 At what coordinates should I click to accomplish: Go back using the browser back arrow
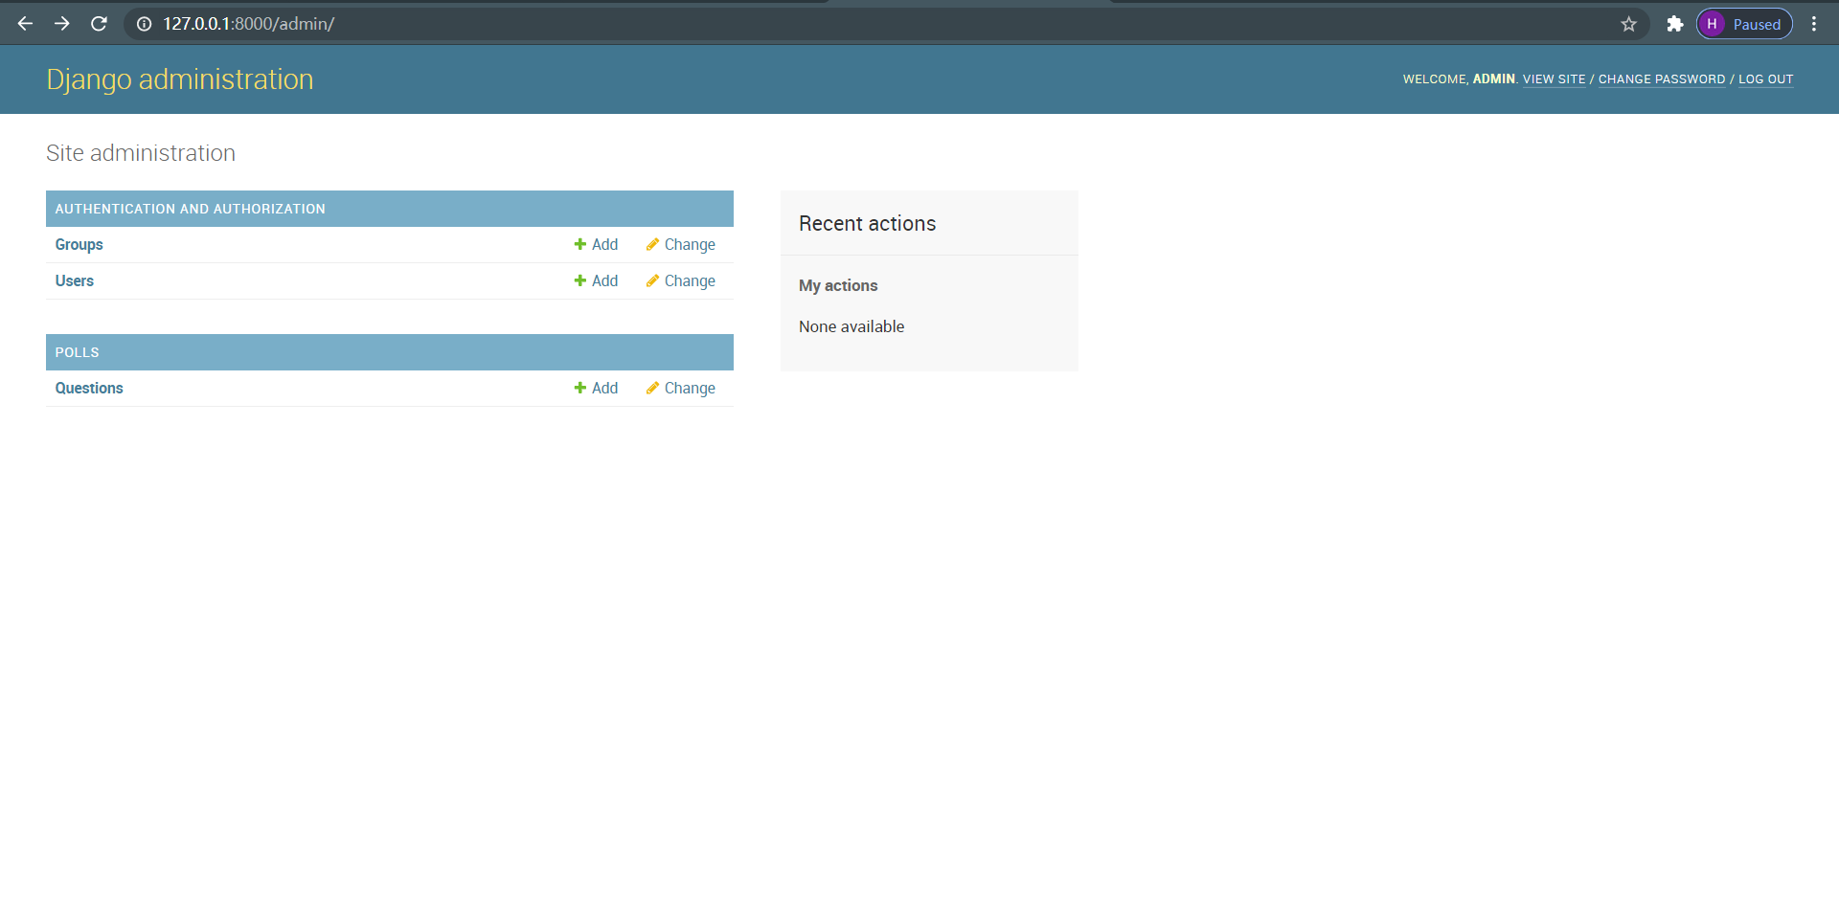pos(26,24)
